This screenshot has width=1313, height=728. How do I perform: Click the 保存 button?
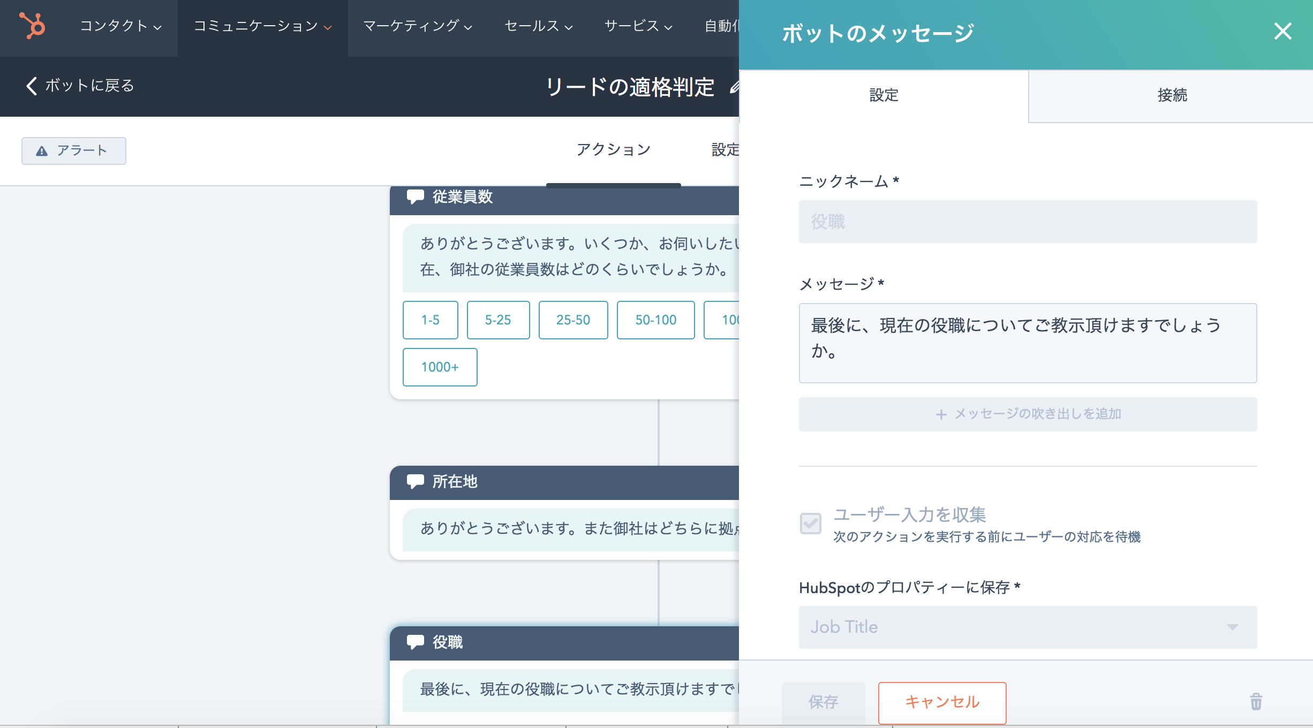pos(824,702)
